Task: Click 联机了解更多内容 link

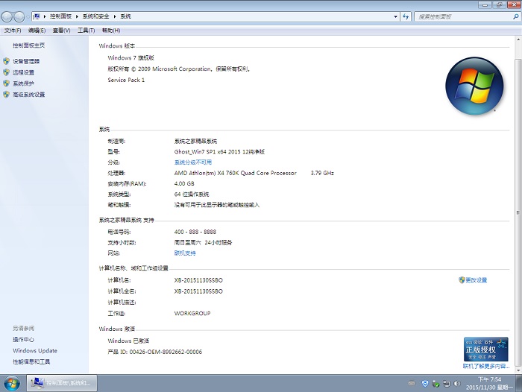Action: (x=486, y=366)
